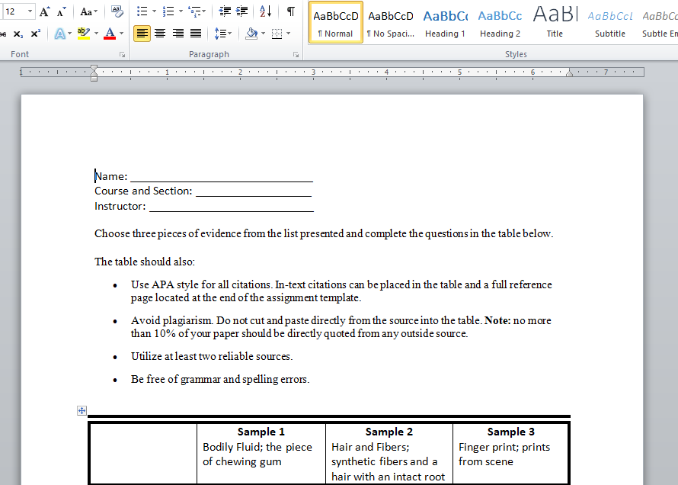678x485 pixels.
Task: Expand the highlight color dropdown arrow
Action: coord(96,34)
